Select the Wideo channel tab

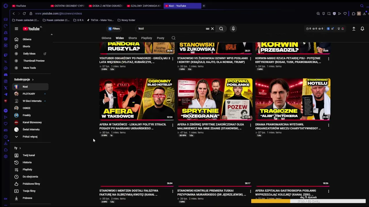point(120,38)
